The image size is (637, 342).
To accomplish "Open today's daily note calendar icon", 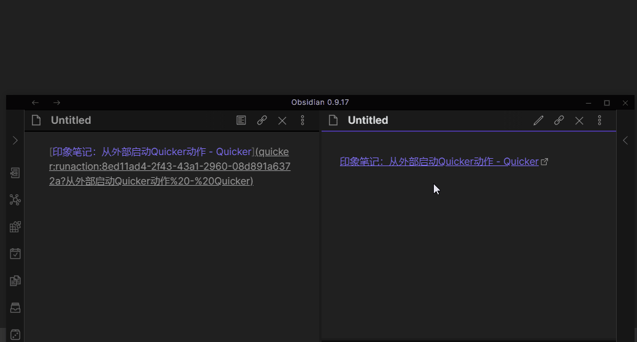I will tap(15, 254).
